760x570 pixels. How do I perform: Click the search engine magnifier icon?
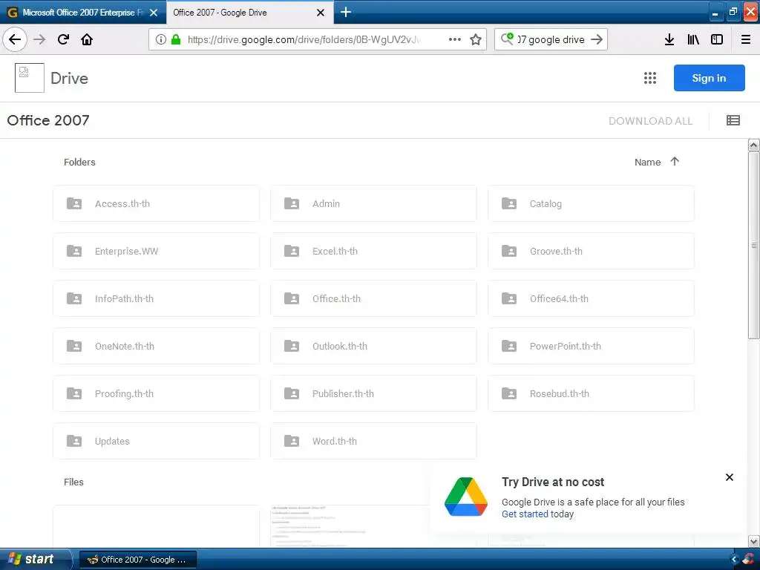point(507,39)
